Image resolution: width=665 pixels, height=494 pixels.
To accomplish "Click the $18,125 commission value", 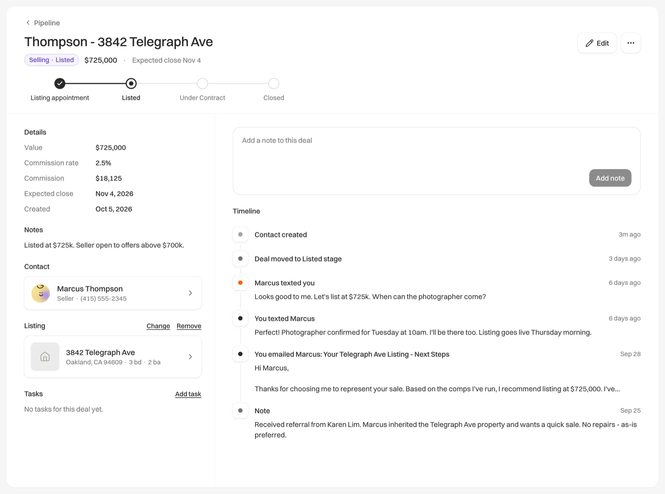I will point(108,178).
